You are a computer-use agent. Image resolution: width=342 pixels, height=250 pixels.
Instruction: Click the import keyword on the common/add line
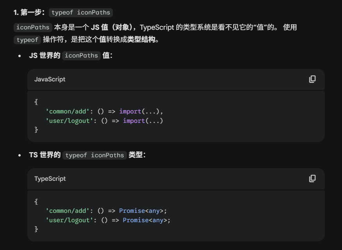tap(130, 112)
